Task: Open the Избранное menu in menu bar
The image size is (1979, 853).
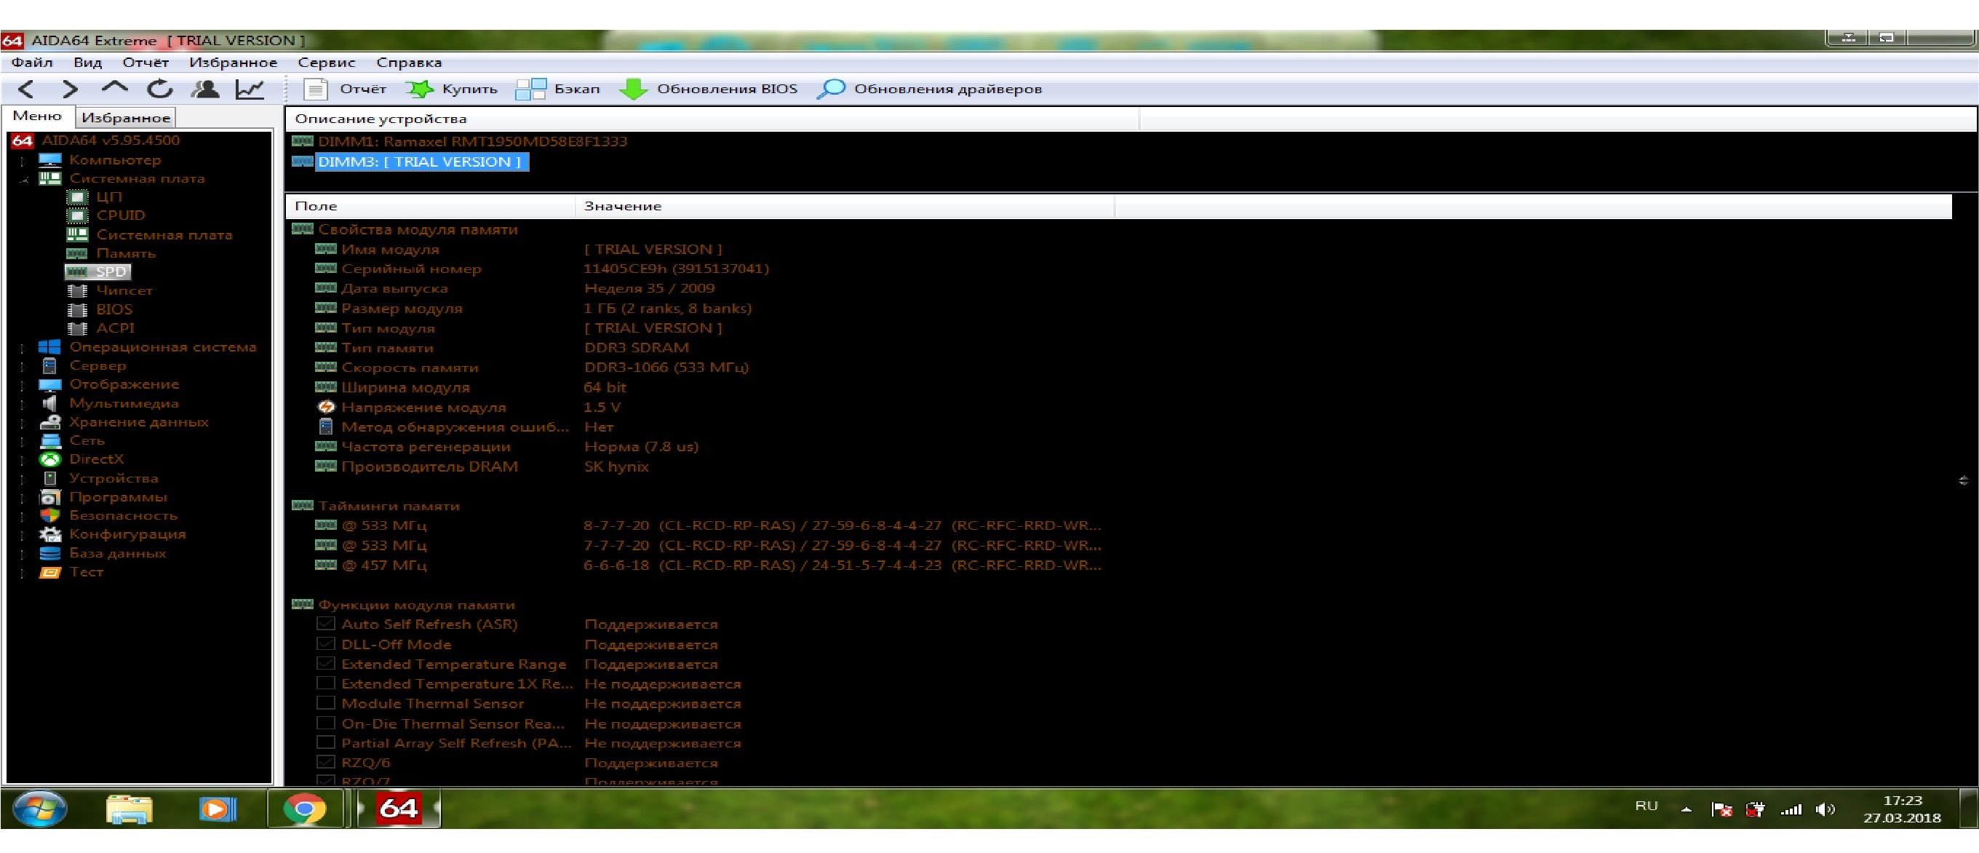Action: 234,63
